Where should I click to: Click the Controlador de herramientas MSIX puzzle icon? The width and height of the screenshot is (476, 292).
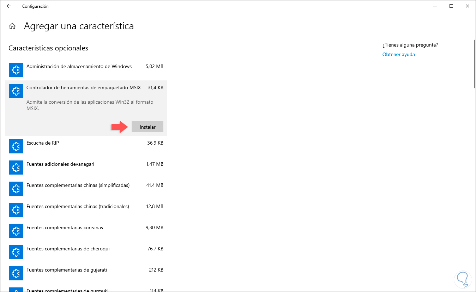[x=16, y=91]
